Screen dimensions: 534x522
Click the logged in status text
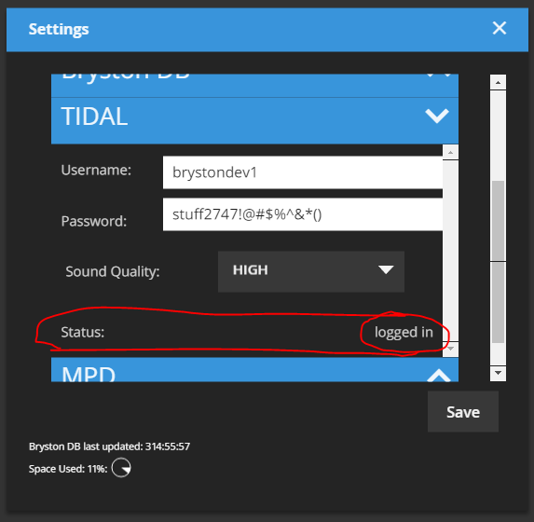click(404, 332)
